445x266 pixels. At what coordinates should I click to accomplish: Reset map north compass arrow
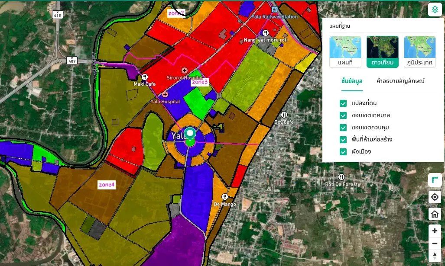coord(435,256)
